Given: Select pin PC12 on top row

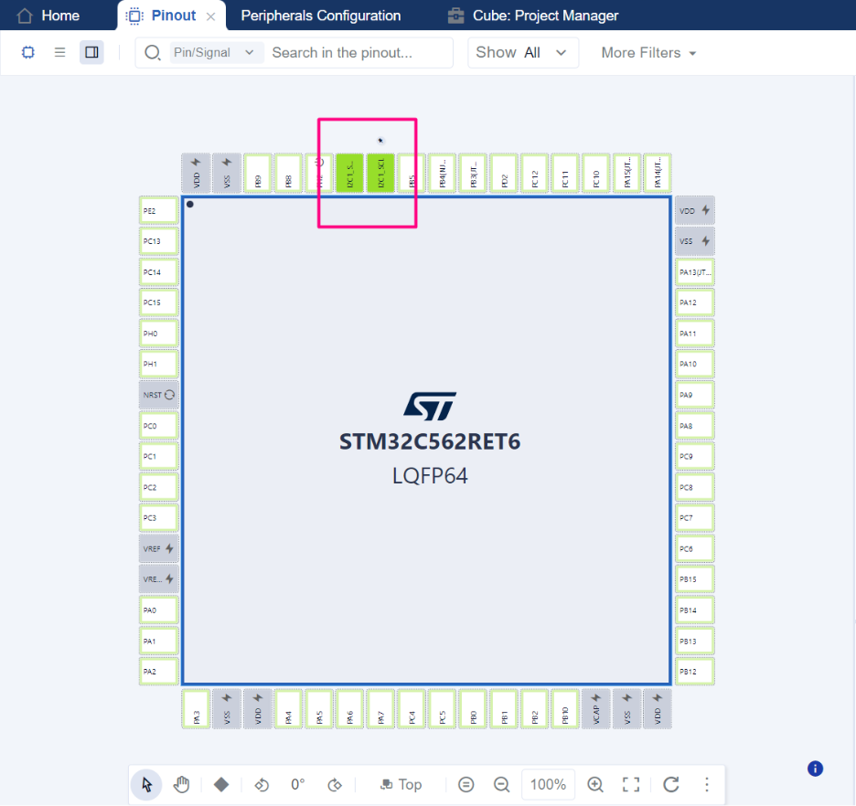Looking at the screenshot, I should point(534,173).
